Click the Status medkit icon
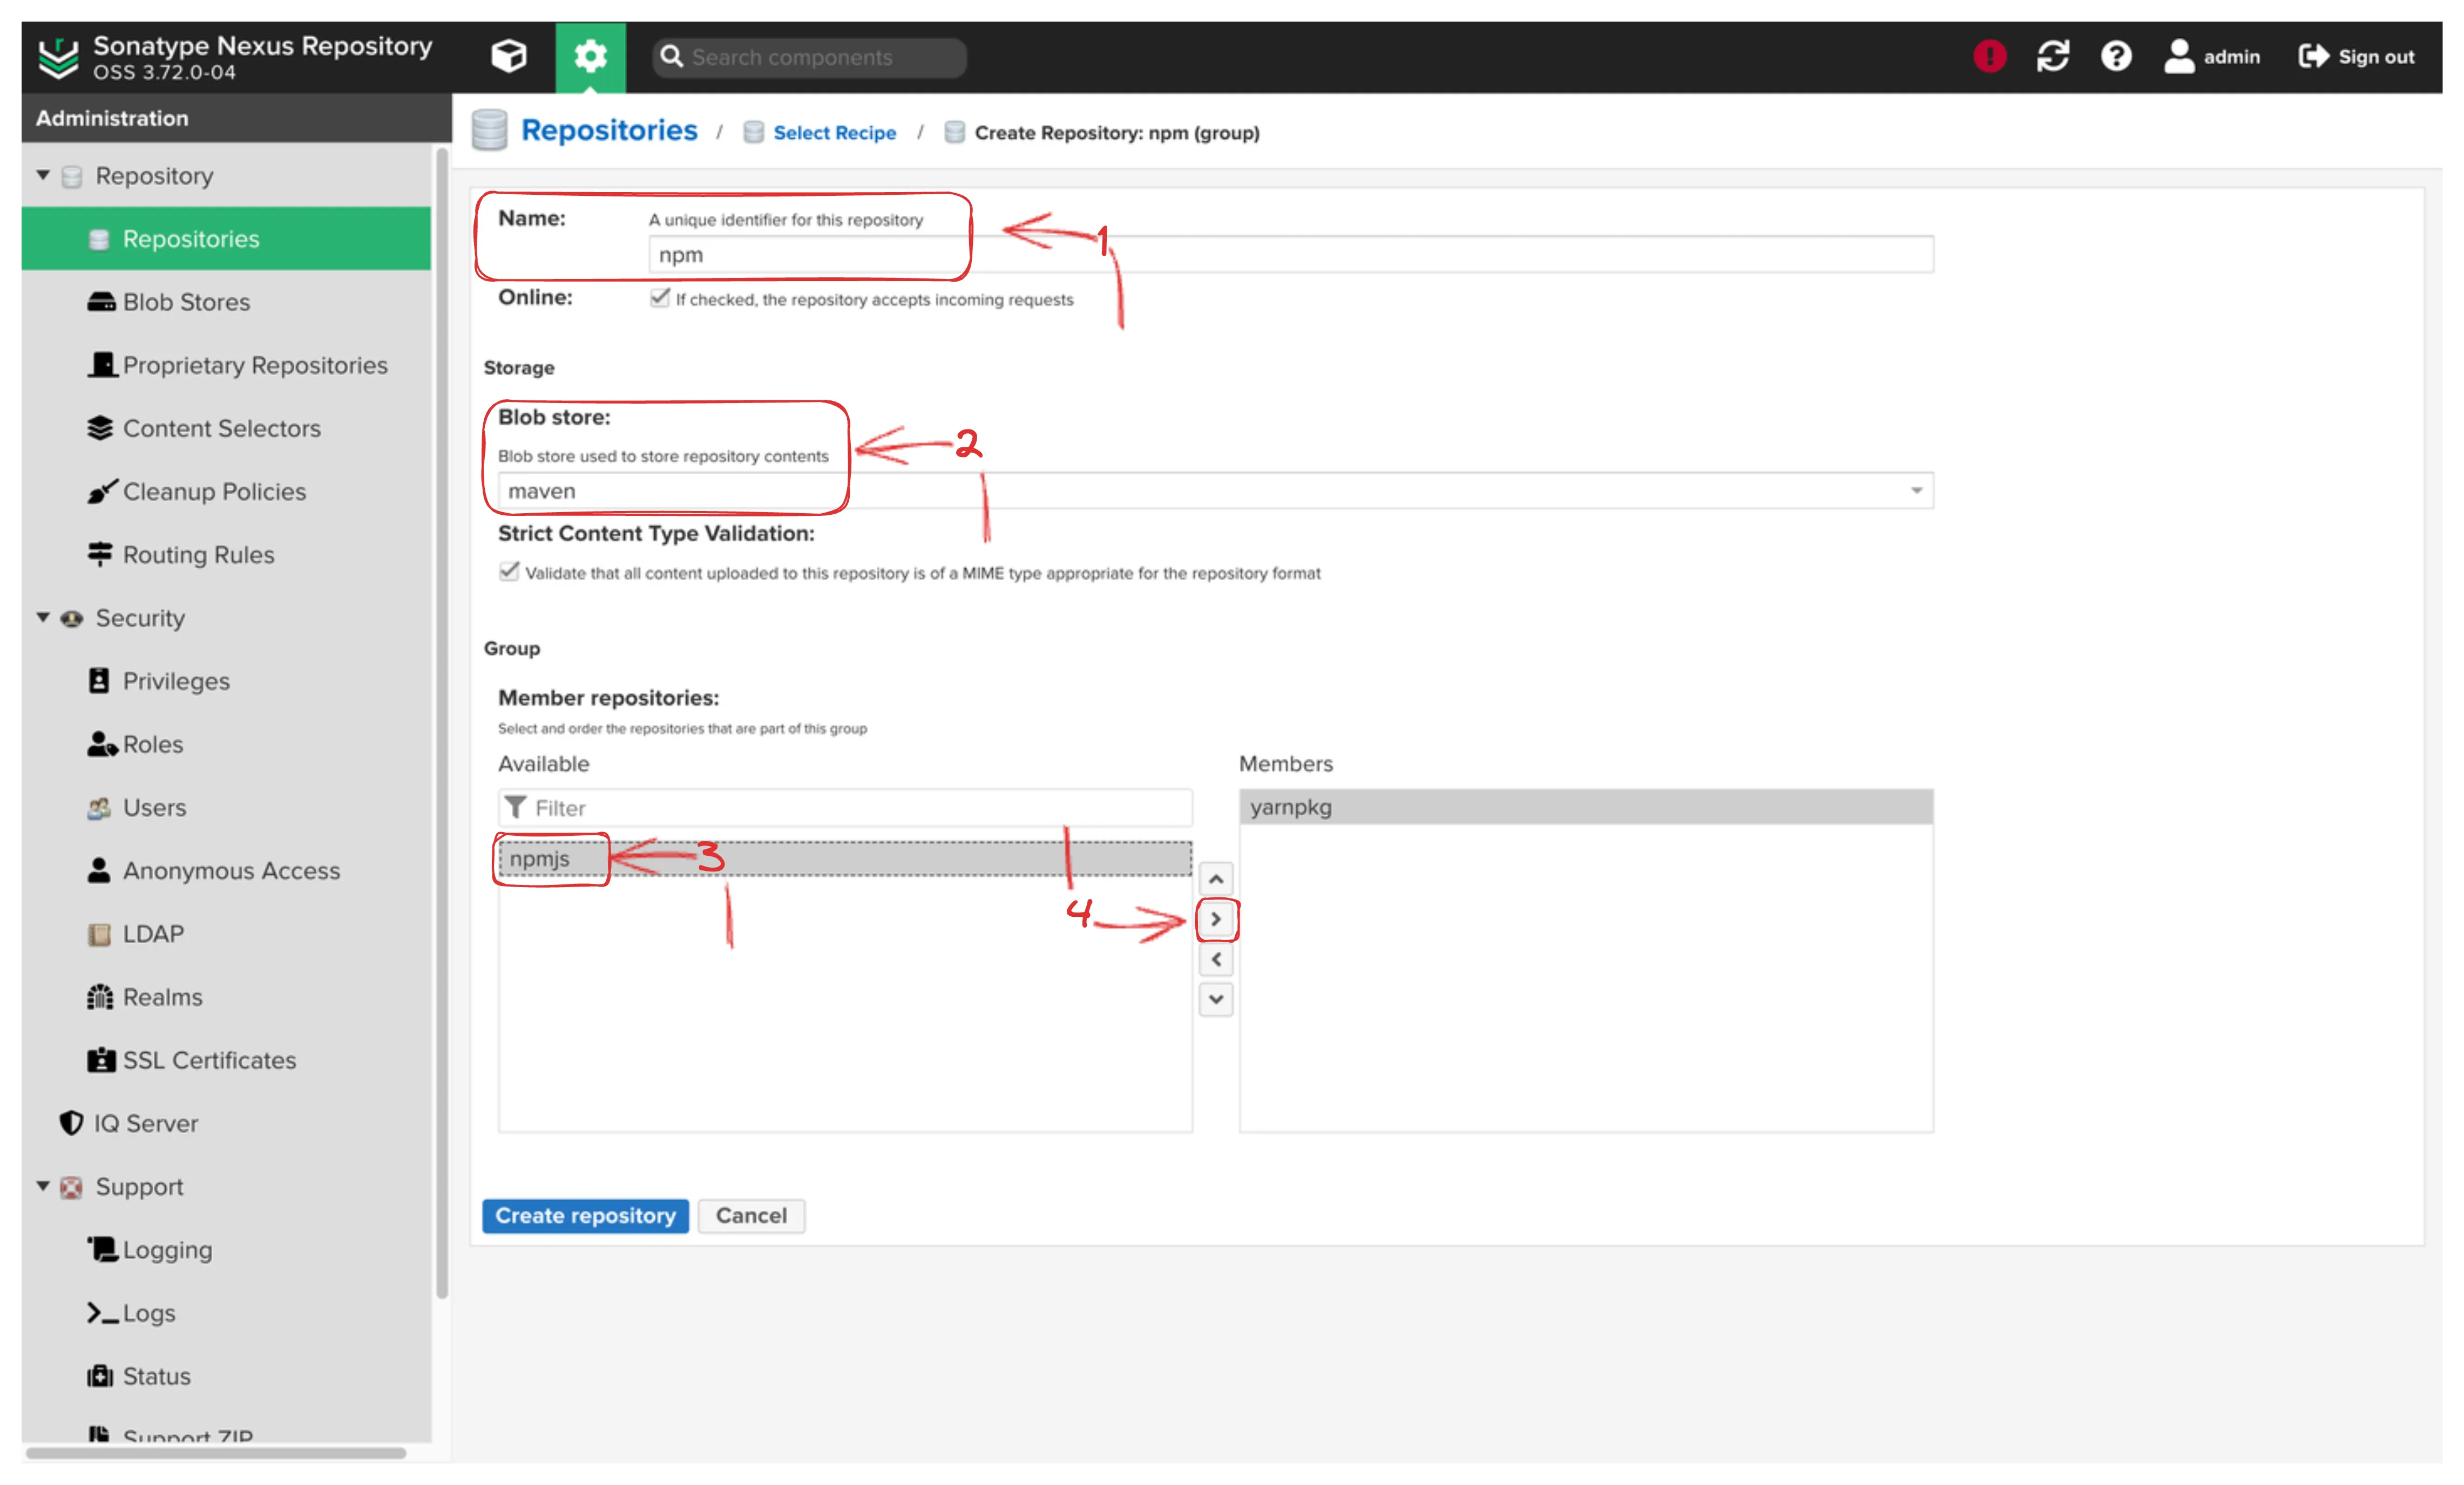 pyautogui.click(x=100, y=1376)
